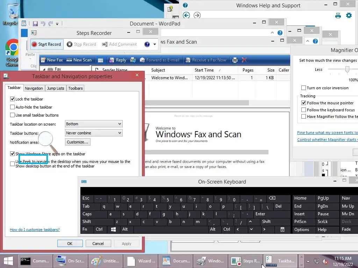This screenshot has height=268, width=358.
Task: Click the Windows logo key on keyboard
Action: pyautogui.click(x=113, y=230)
